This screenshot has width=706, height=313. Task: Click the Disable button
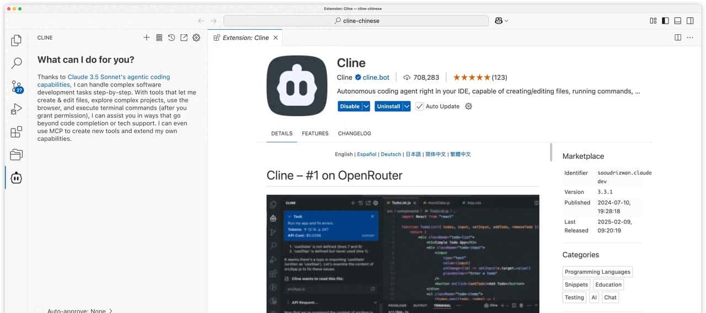coord(350,106)
